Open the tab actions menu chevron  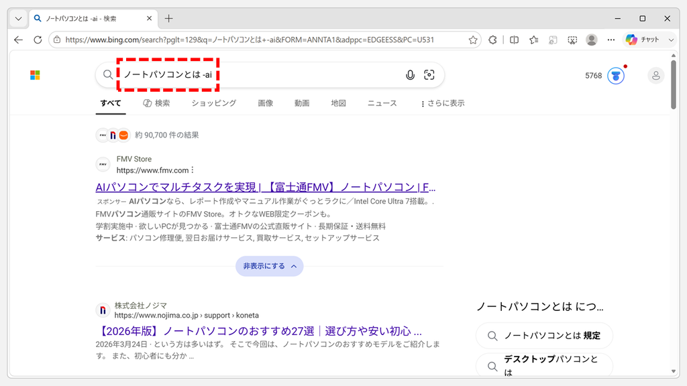point(18,18)
